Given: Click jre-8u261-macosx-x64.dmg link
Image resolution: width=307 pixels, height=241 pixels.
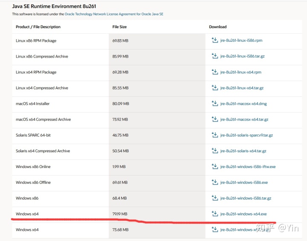Looking at the screenshot, I should click(x=243, y=104).
